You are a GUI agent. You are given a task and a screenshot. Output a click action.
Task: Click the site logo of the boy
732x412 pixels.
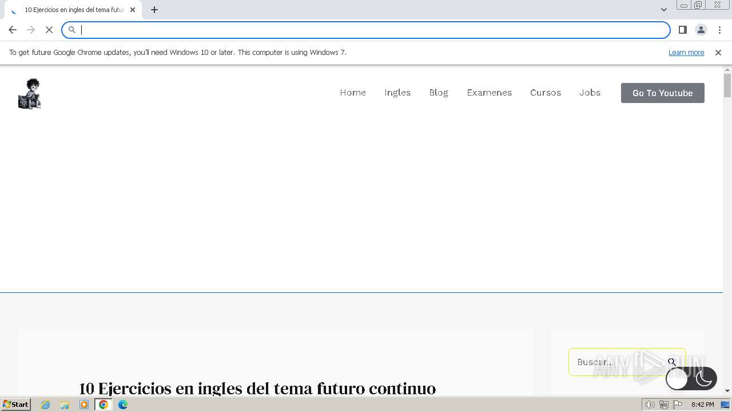[x=30, y=93]
